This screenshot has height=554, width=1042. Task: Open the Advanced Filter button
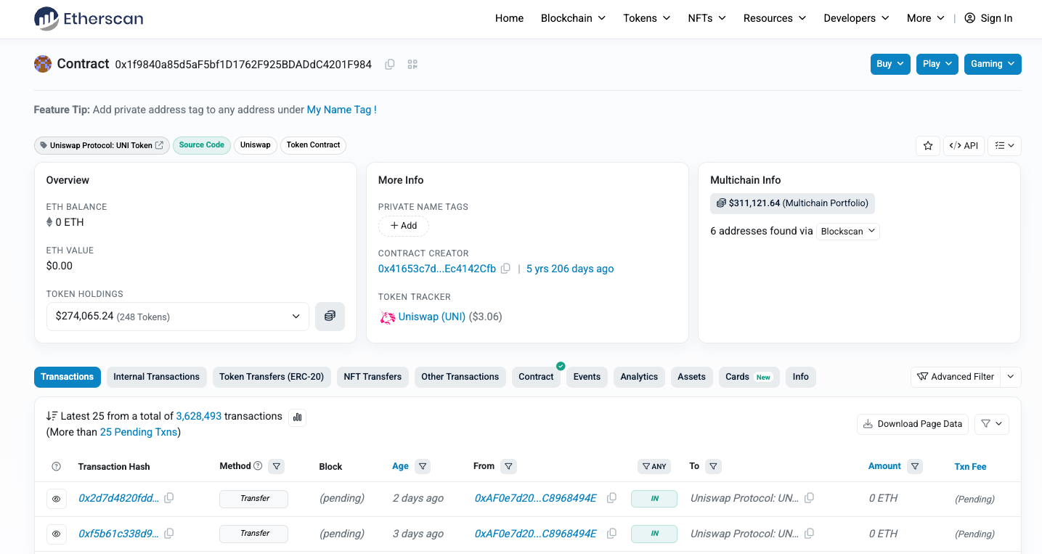point(956,377)
